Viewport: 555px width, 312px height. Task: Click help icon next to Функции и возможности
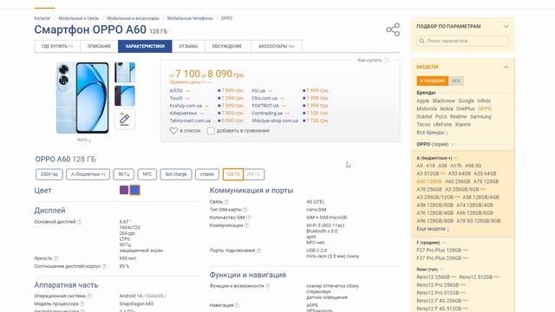point(268,286)
